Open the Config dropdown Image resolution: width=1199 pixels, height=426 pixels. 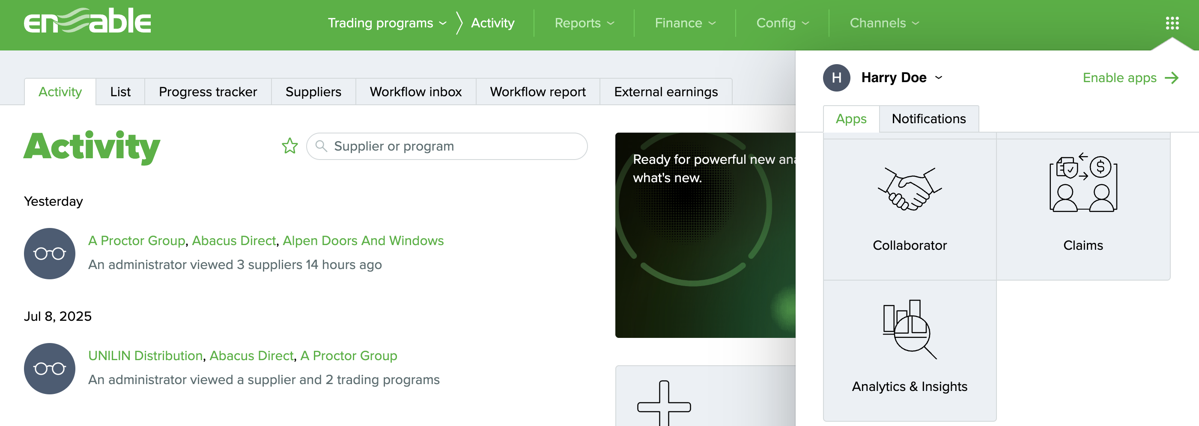point(782,23)
